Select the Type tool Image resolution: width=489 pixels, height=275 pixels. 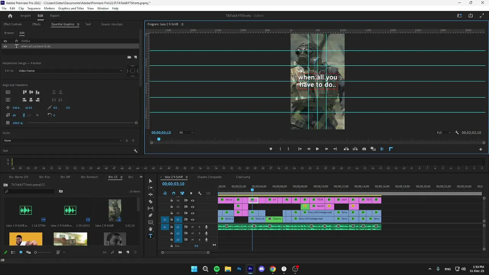[x=151, y=236]
